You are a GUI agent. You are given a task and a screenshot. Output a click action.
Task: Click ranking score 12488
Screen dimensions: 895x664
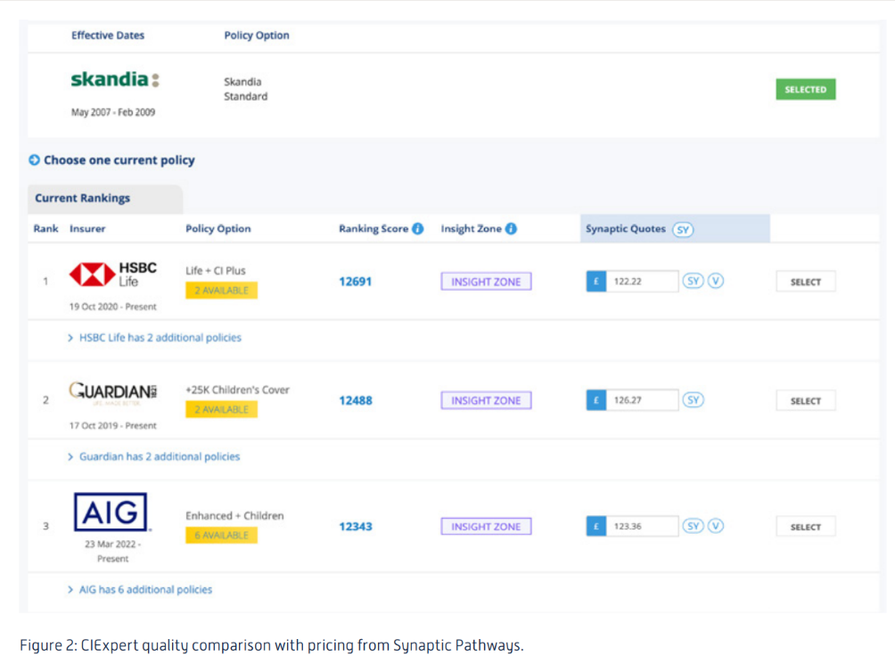pyautogui.click(x=355, y=400)
